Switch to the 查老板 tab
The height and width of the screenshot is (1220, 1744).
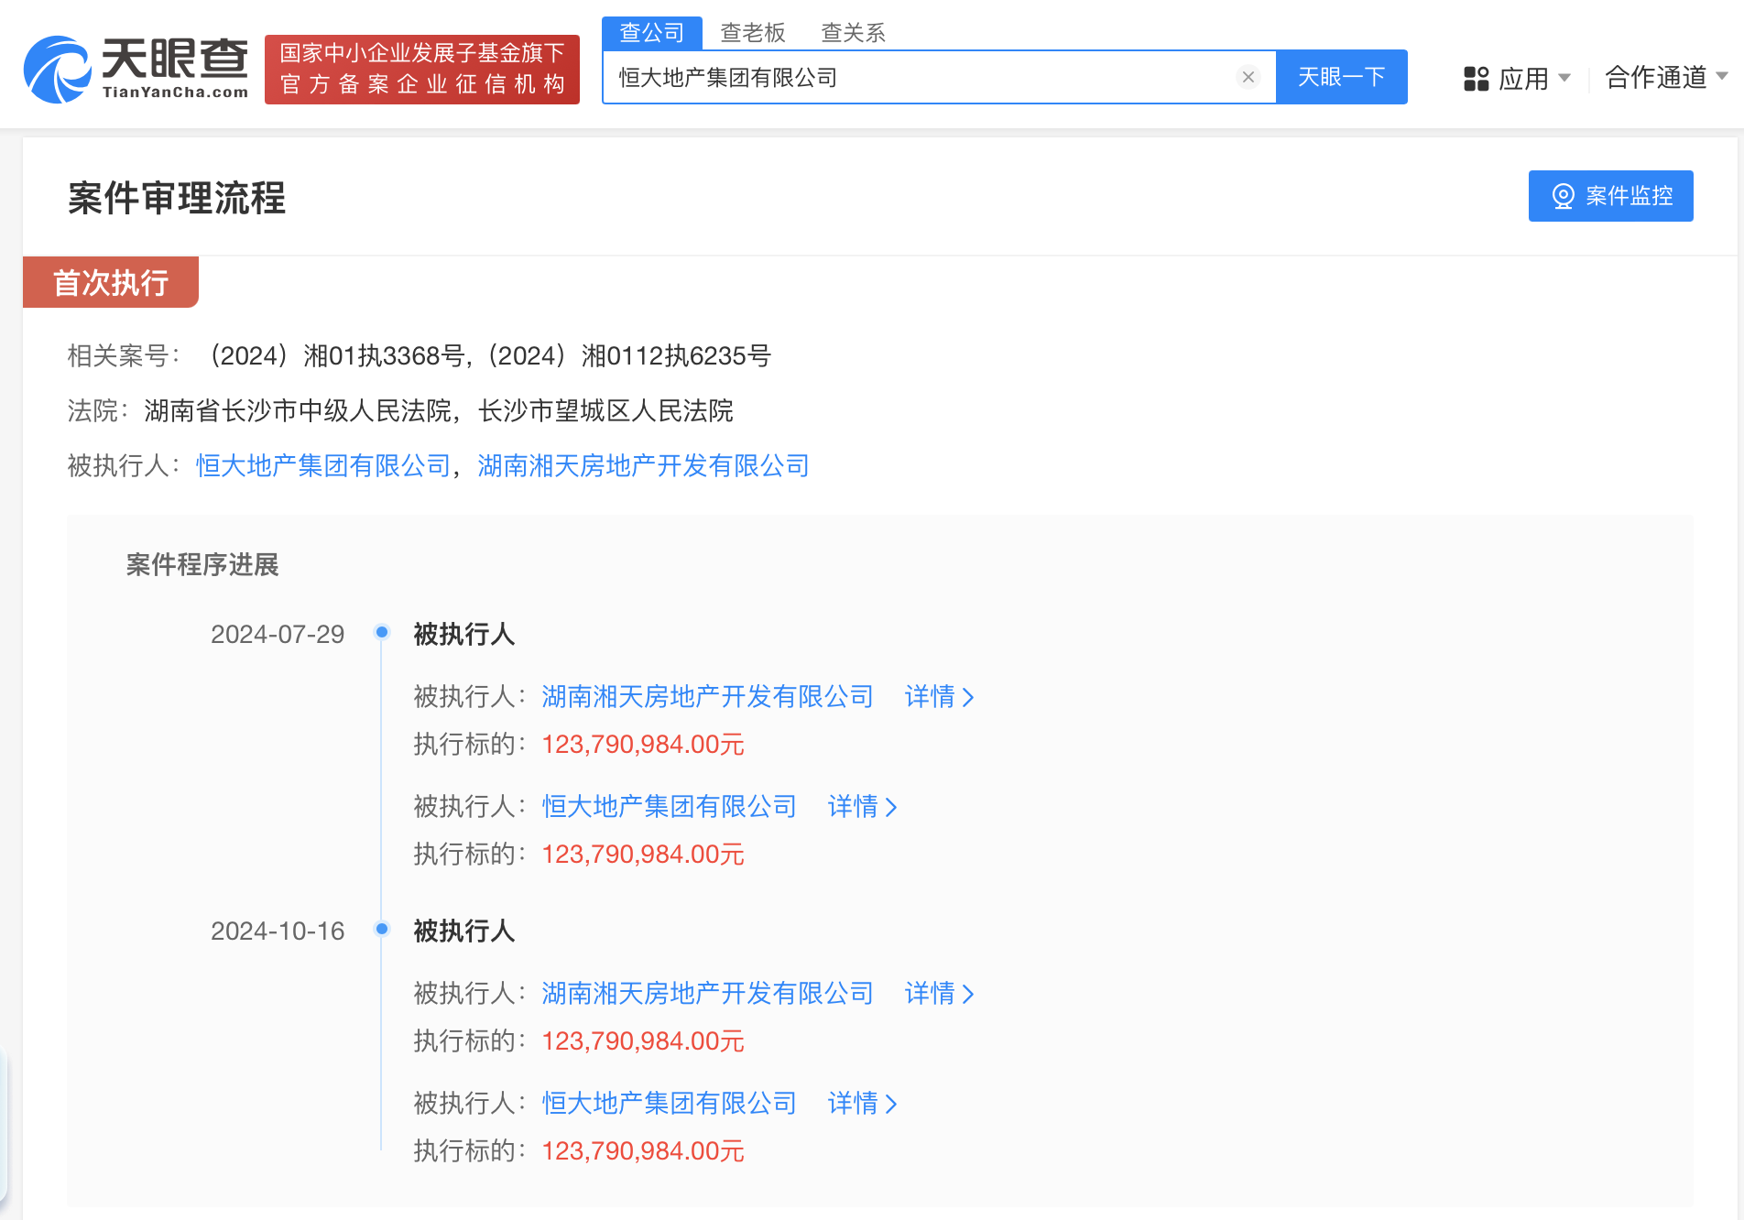point(753,33)
